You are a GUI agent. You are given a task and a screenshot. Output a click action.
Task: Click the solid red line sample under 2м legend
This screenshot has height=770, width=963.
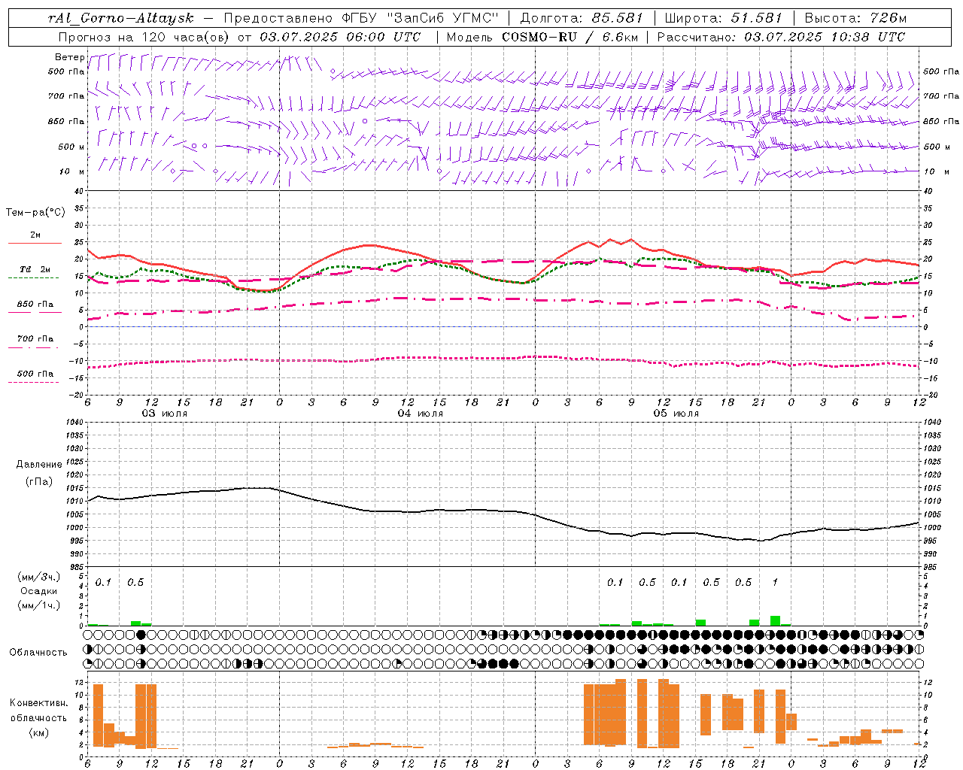[x=35, y=244]
